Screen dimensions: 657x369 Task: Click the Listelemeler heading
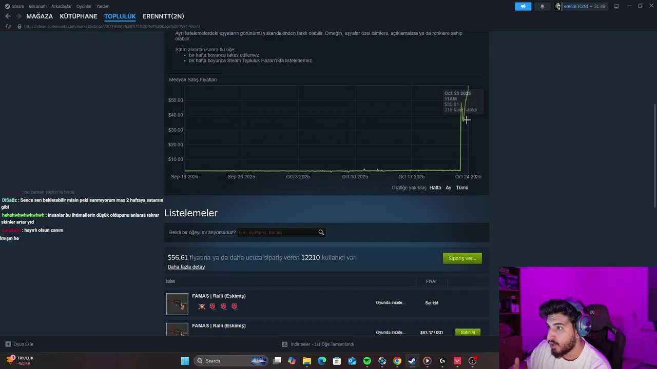[x=191, y=213]
